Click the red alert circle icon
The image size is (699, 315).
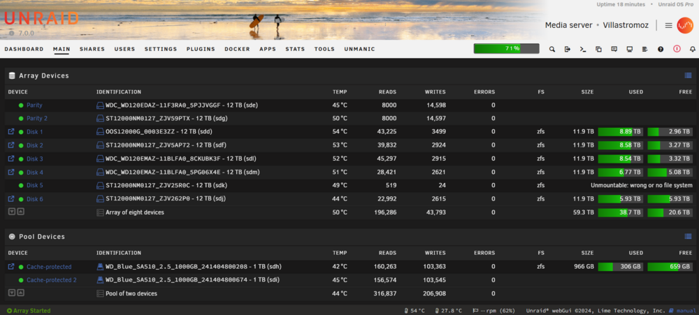pyautogui.click(x=677, y=49)
